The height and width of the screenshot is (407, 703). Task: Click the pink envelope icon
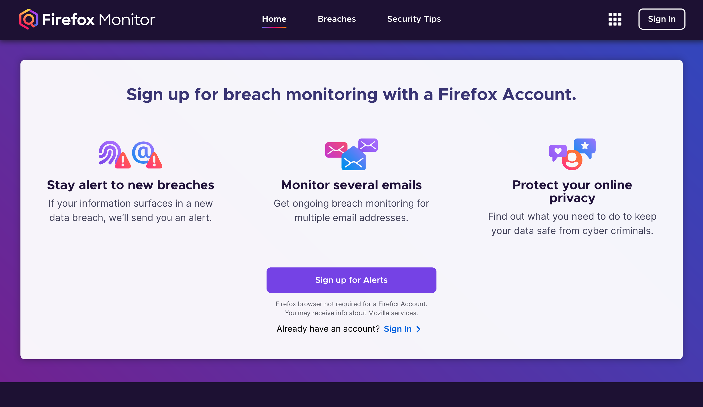pos(336,150)
